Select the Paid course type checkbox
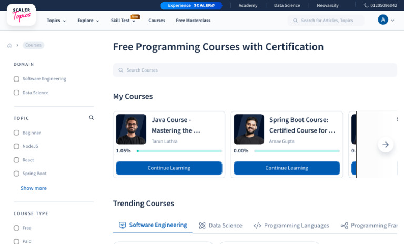This screenshot has height=244, width=404. pyautogui.click(x=16, y=241)
